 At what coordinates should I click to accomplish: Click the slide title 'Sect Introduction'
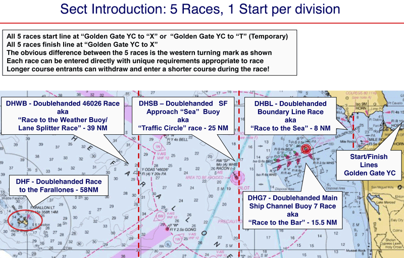click(202, 10)
